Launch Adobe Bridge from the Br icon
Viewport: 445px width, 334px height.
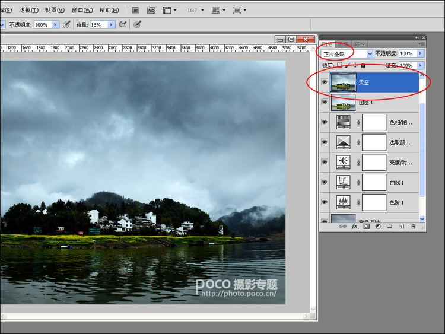pos(135,10)
